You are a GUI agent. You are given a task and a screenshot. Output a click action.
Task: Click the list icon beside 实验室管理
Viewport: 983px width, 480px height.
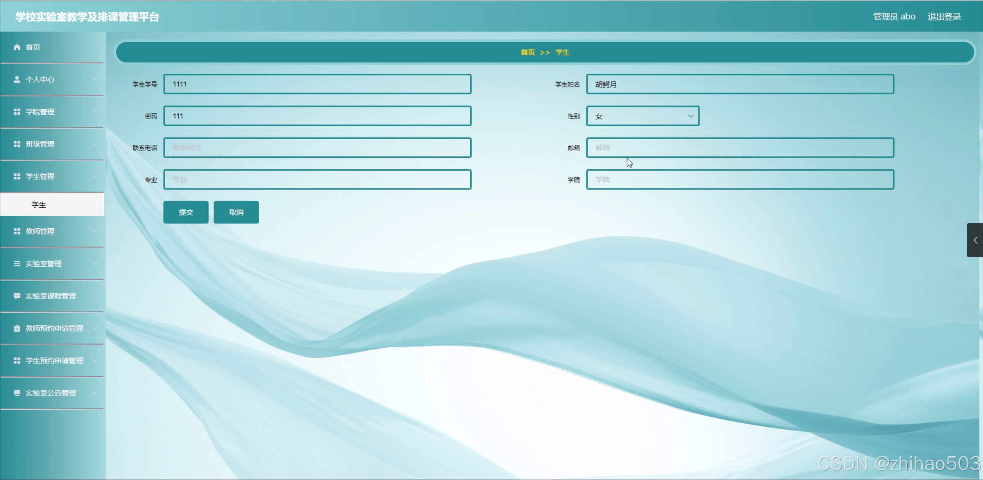point(17,264)
